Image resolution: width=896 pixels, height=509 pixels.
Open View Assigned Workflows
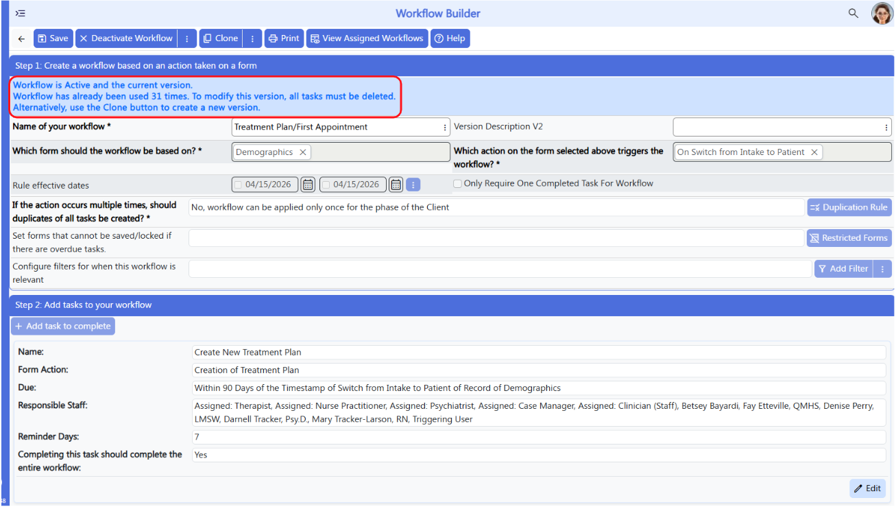367,38
